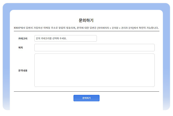
Task: Click the 제목 input field
Action: [x=94, y=48]
